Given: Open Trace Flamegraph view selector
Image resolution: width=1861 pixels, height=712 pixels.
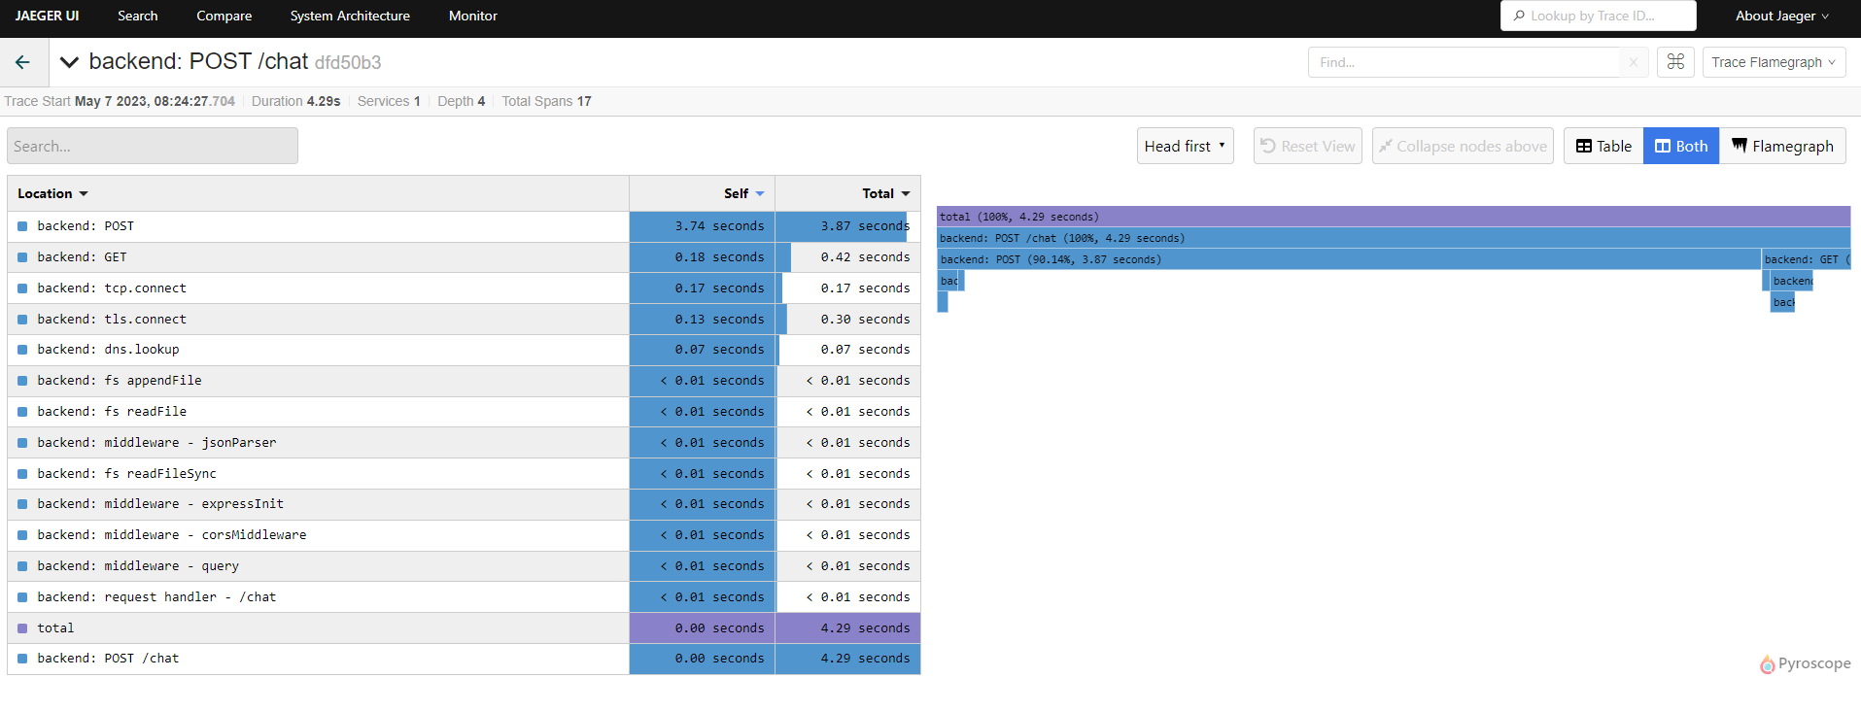Looking at the screenshot, I should tap(1775, 62).
